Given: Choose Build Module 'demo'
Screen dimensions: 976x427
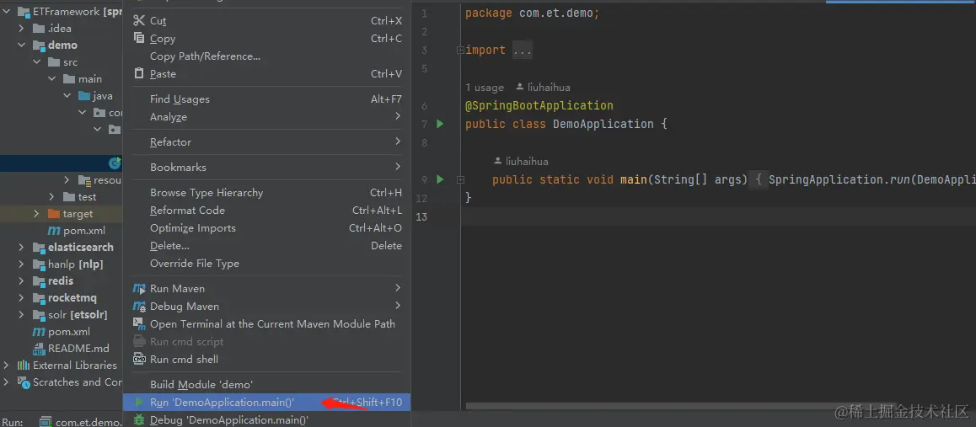Looking at the screenshot, I should [267, 384].
